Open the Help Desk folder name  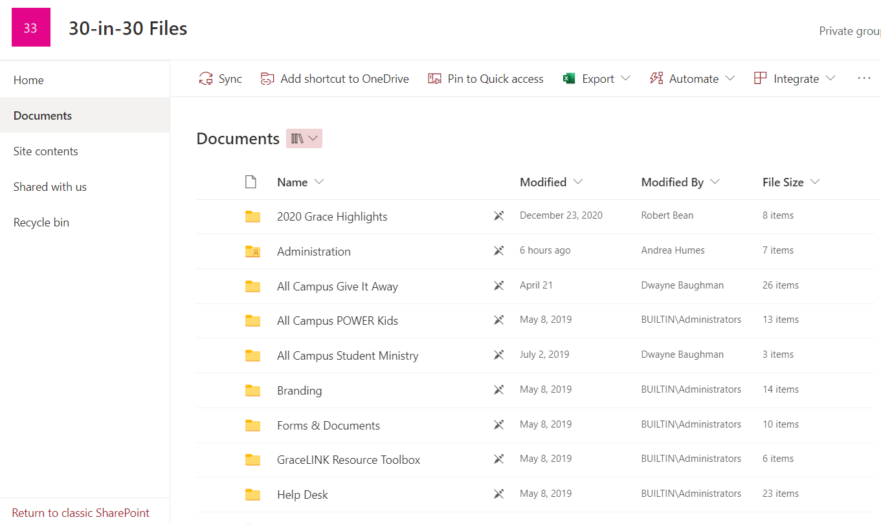[x=302, y=495]
